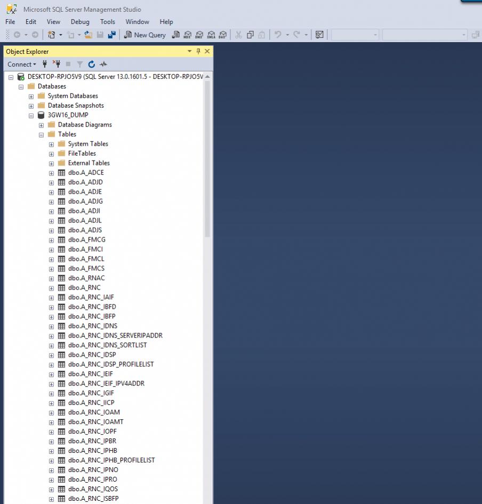Click the XMLA query icon

[211, 35]
